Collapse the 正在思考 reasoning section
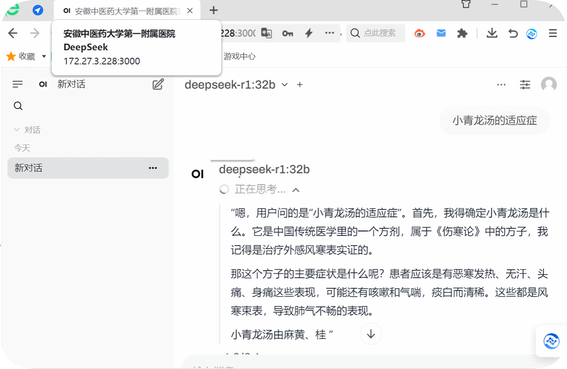 [296, 189]
